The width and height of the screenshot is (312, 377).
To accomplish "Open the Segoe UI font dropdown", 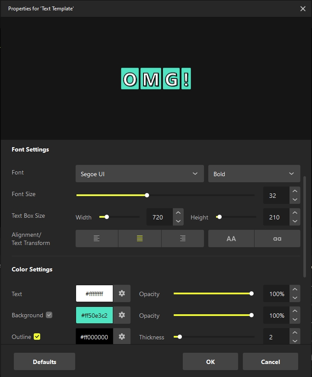I will click(x=140, y=174).
